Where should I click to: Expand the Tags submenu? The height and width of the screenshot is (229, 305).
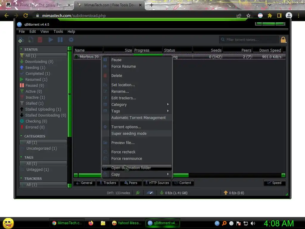(x=137, y=111)
